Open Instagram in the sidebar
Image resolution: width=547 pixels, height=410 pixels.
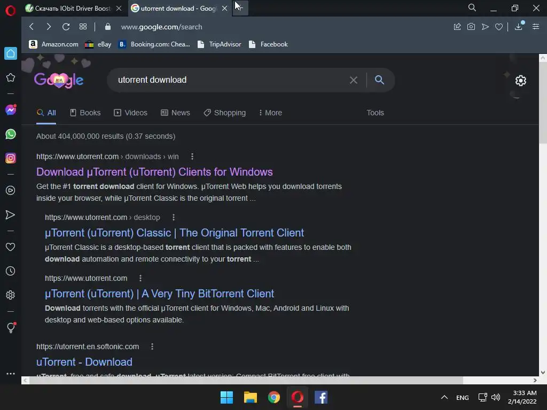(x=11, y=158)
